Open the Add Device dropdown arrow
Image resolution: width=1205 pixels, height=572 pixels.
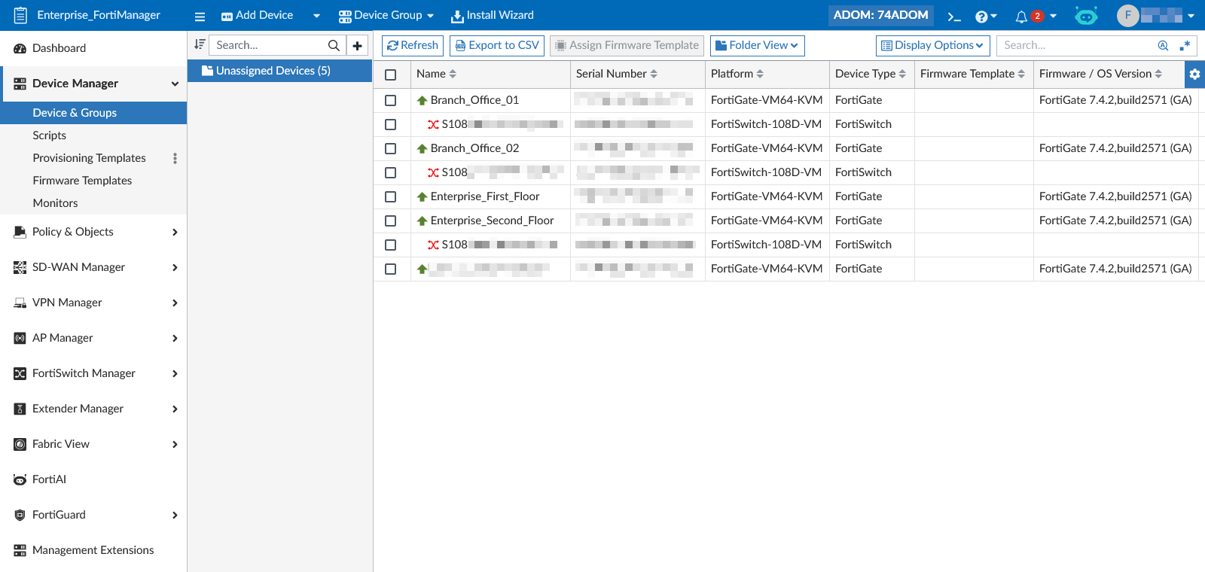316,16
